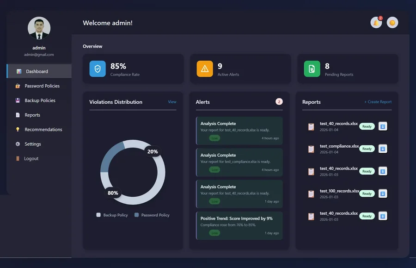This screenshot has height=268, width=416.
Task: Click the Ready badge for test_compliance.xlsx
Action: click(367, 149)
